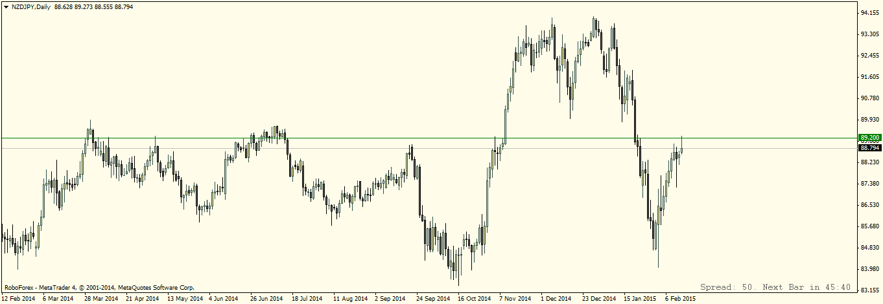Image resolution: width=883 pixels, height=304 pixels.
Task: Click the 86.530 price scale label
Action: [869, 205]
